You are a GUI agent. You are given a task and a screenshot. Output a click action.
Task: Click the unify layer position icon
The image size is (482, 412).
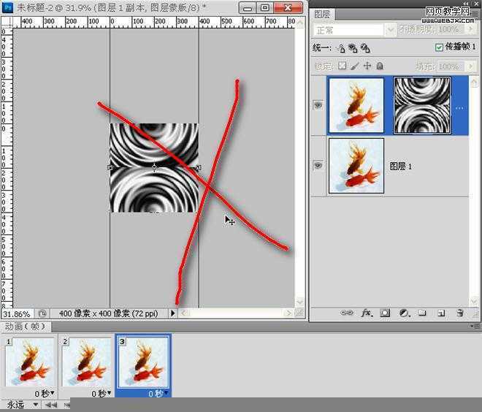pos(340,48)
